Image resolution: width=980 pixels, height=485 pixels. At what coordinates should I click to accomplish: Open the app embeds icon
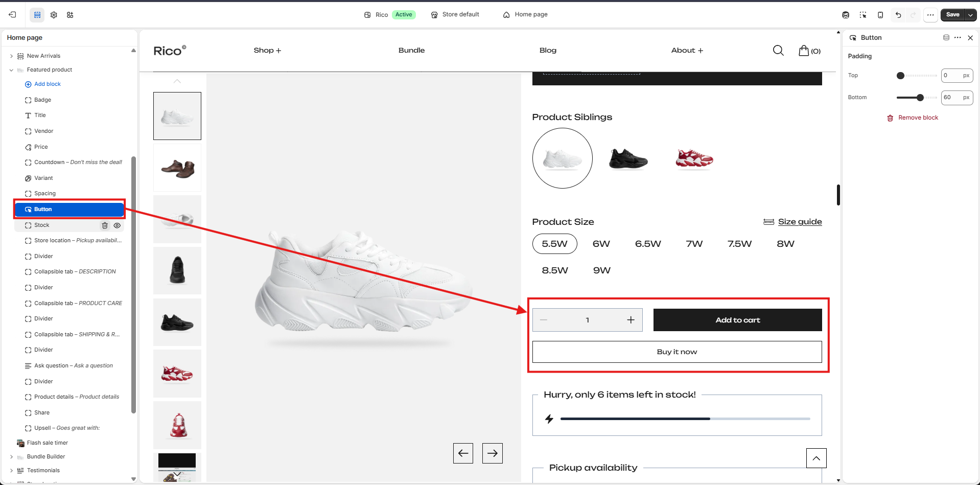[70, 15]
